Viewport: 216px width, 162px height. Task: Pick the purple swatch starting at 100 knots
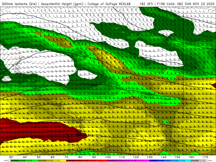point(112,161)
